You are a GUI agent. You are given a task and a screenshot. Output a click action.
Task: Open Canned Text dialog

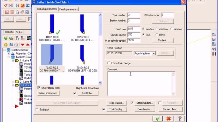pyautogui.click(x=170, y=109)
